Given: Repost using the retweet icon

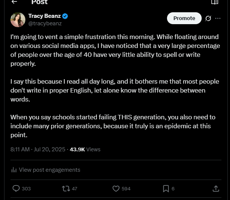Looking at the screenshot, I should 66,188.
